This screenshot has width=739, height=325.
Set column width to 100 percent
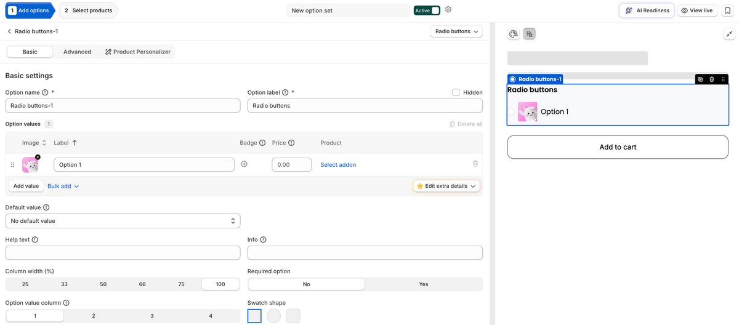(220, 284)
